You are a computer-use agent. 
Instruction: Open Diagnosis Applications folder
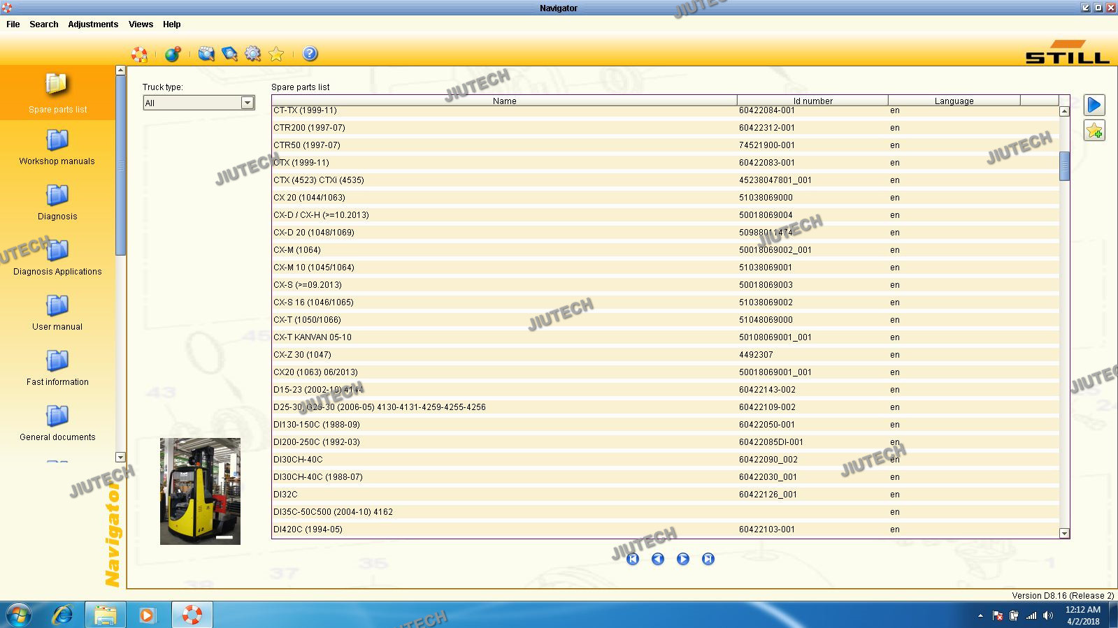point(57,257)
